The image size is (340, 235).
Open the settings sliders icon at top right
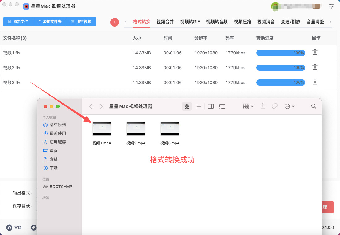pyautogui.click(x=331, y=6)
